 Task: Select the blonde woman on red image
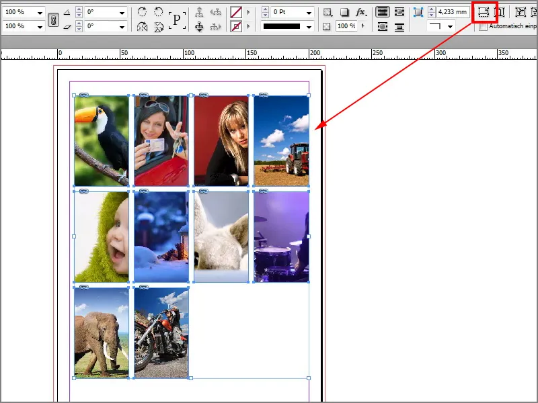(x=221, y=141)
